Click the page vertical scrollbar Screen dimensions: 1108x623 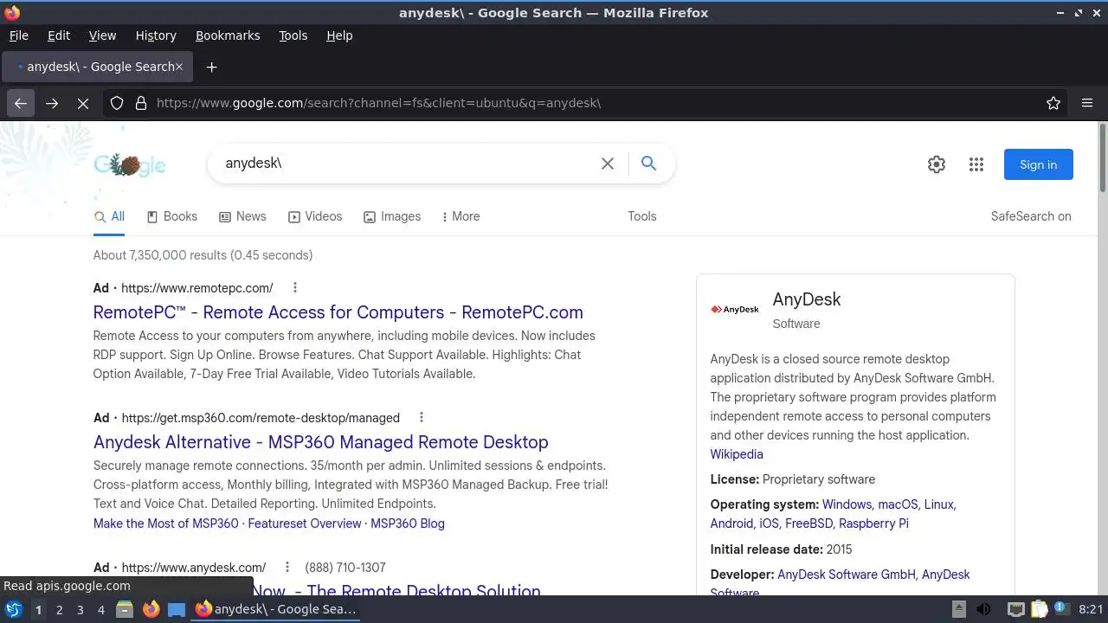tap(1103, 158)
